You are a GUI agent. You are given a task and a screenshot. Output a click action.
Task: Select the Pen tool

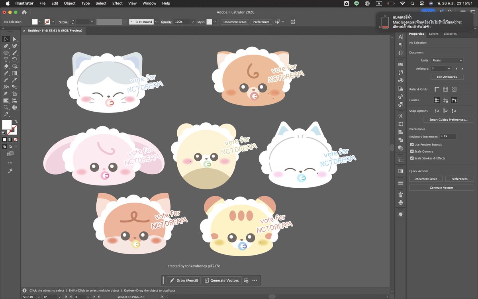[6, 46]
